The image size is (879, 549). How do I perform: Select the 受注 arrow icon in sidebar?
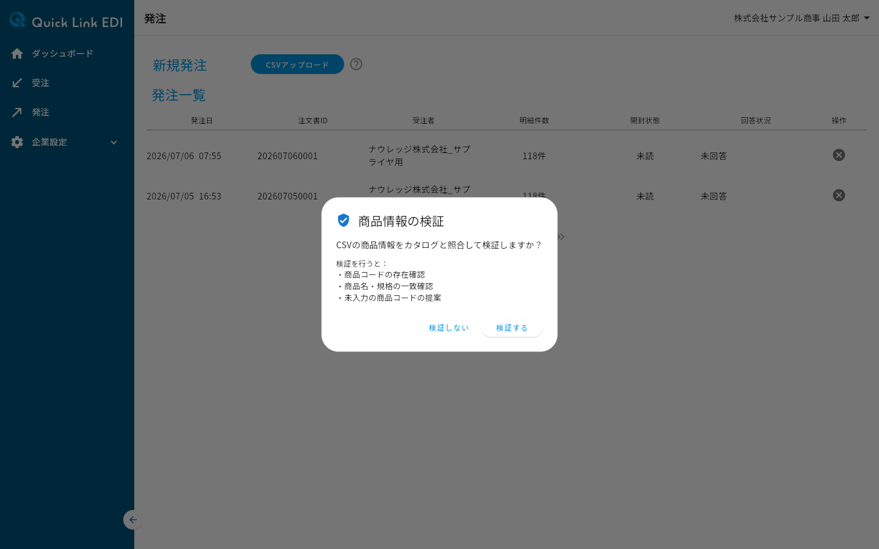[x=17, y=83]
